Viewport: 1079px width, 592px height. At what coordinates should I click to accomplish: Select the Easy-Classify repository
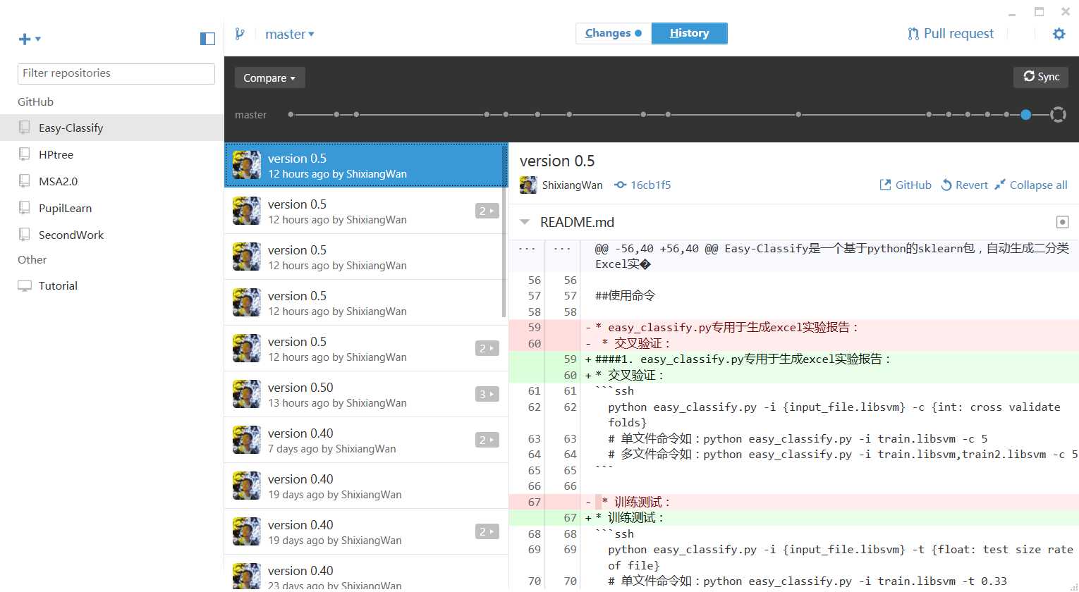pos(111,128)
